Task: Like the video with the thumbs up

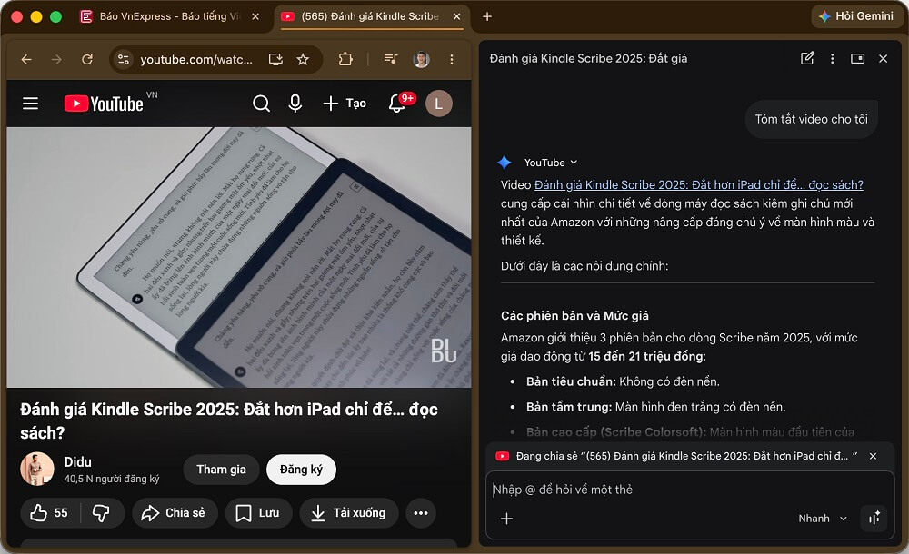Action: click(40, 513)
